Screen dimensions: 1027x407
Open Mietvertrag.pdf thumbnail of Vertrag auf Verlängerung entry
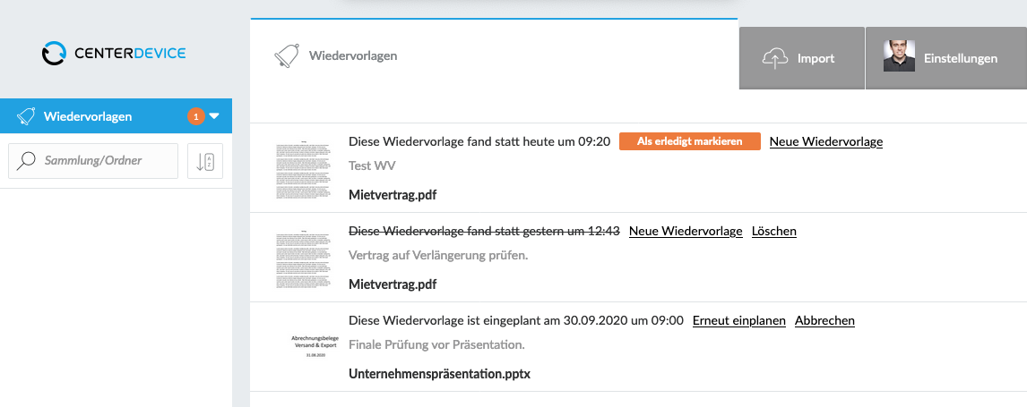302,258
